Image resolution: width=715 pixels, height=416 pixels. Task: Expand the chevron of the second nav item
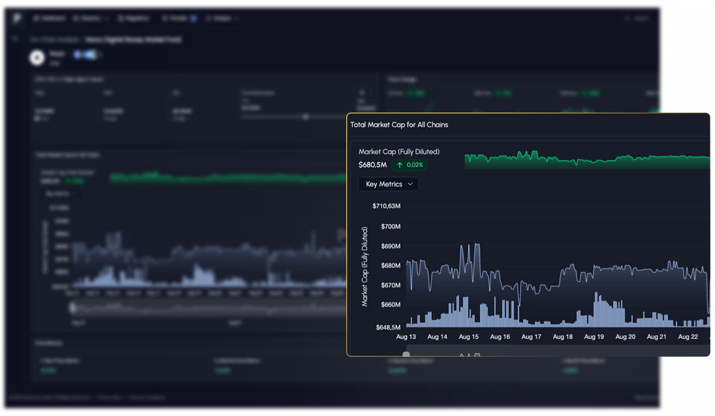tap(107, 19)
